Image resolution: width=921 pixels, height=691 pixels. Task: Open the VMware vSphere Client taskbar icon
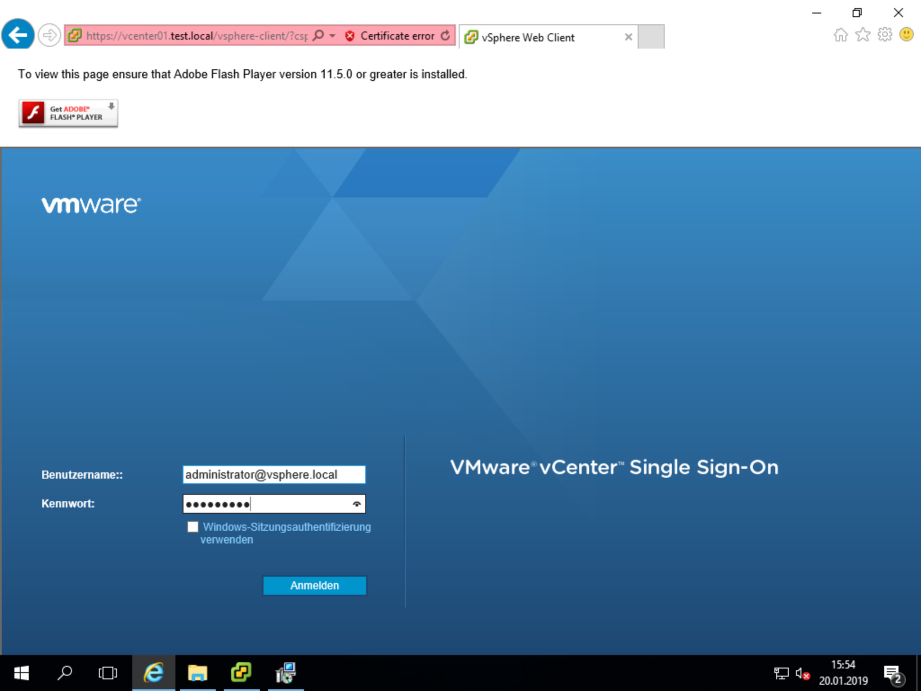click(x=241, y=673)
